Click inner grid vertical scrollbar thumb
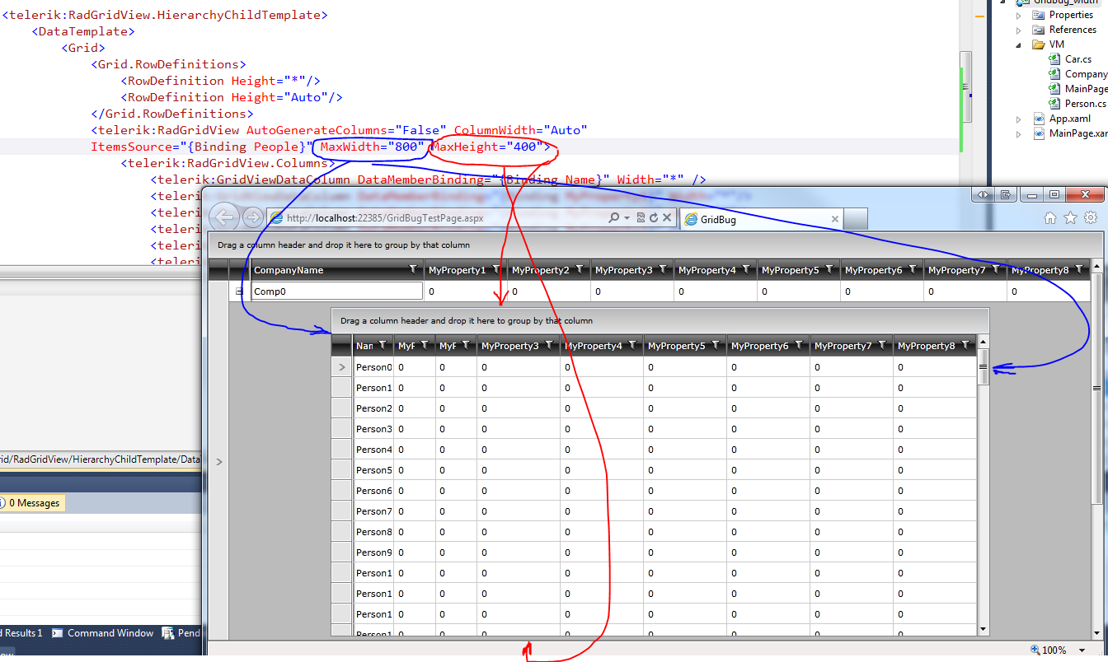 pyautogui.click(x=983, y=368)
